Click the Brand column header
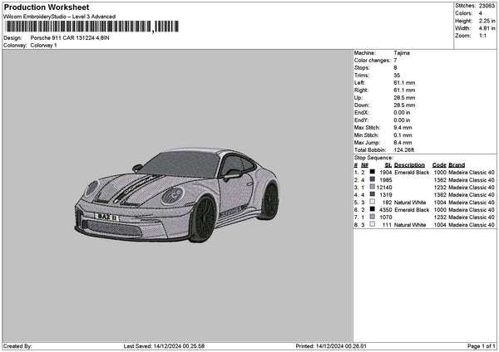Viewport: 499px width, 352px height. pos(457,164)
